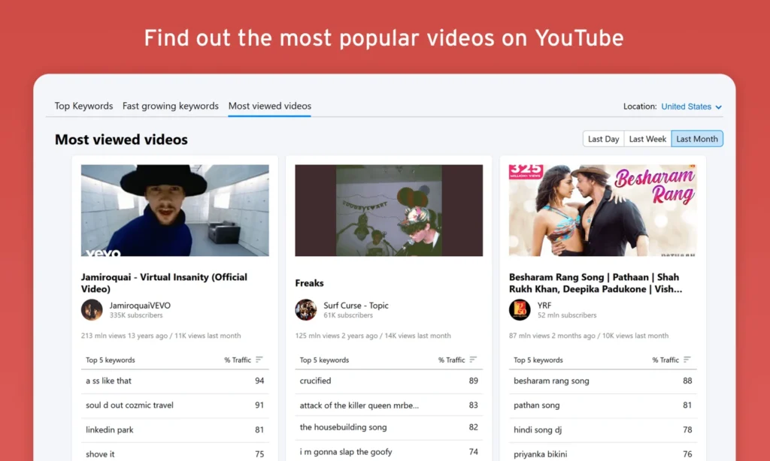Click '125 mln views 2 years ago' stats line
Screen dimensions: 770x461
(x=373, y=336)
